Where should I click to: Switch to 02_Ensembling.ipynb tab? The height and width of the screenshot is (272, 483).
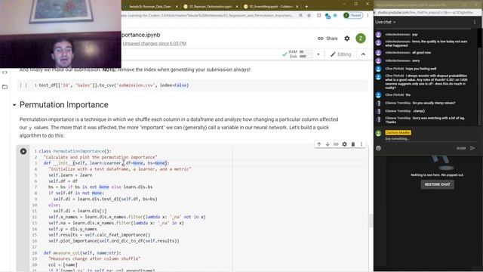point(271,6)
